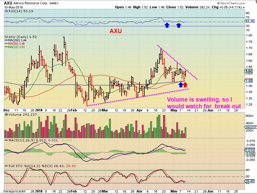Click the small triangle after Chg percentage

tap(244, 7)
